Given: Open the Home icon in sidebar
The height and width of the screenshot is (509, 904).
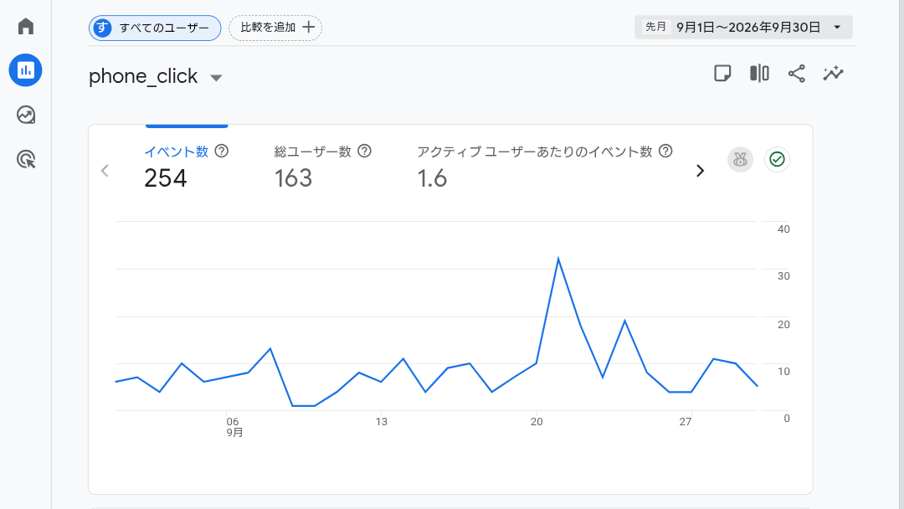Looking at the screenshot, I should [x=25, y=27].
